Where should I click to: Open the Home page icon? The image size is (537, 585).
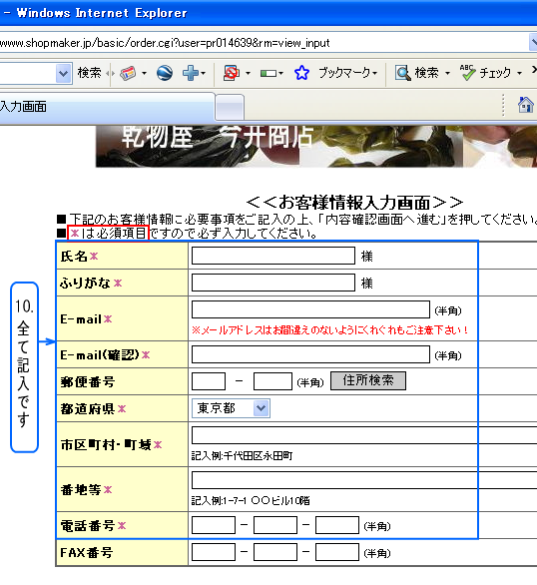tap(525, 105)
